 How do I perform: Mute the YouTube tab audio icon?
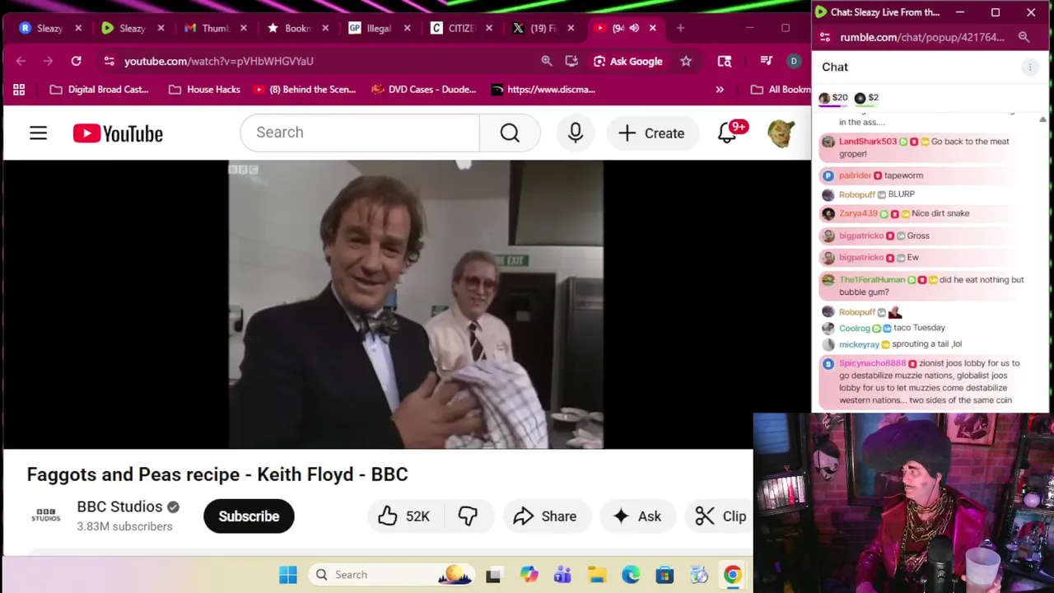click(x=634, y=28)
